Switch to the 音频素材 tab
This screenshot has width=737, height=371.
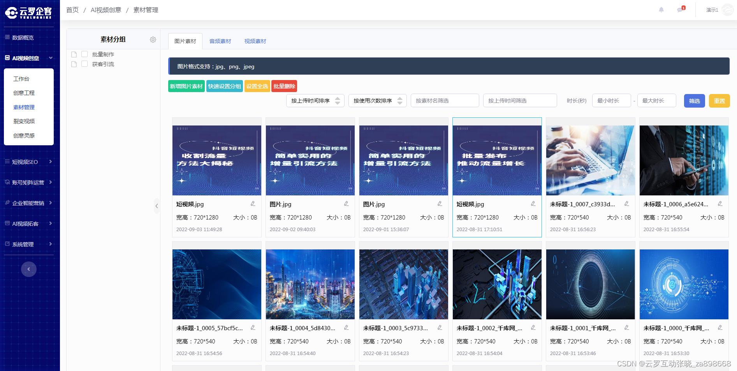click(220, 41)
